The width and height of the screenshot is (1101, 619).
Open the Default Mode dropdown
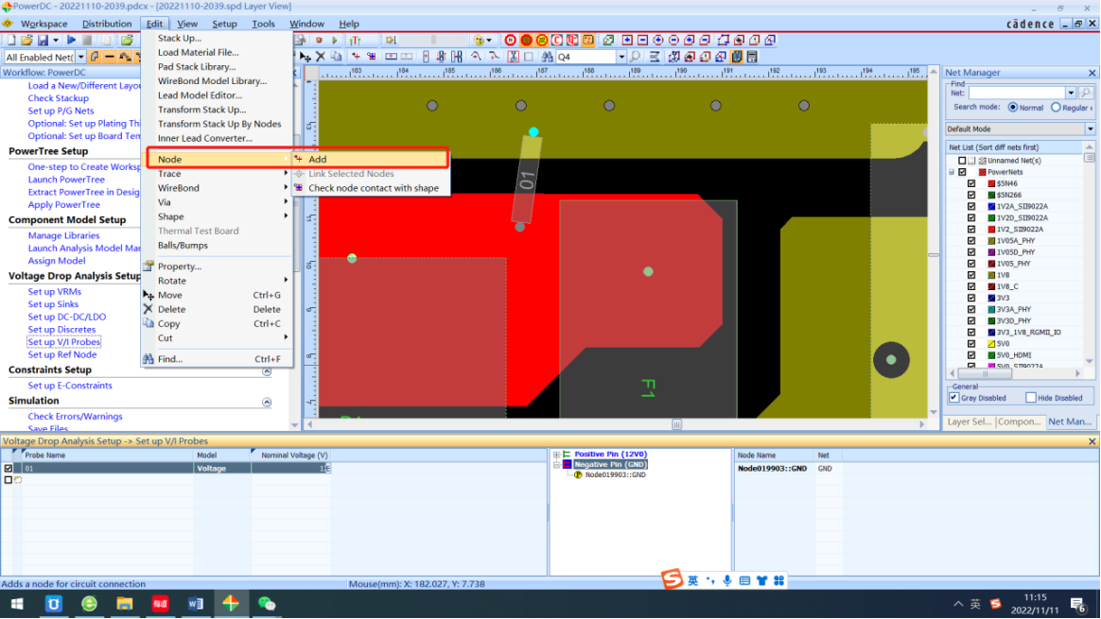coord(1090,129)
